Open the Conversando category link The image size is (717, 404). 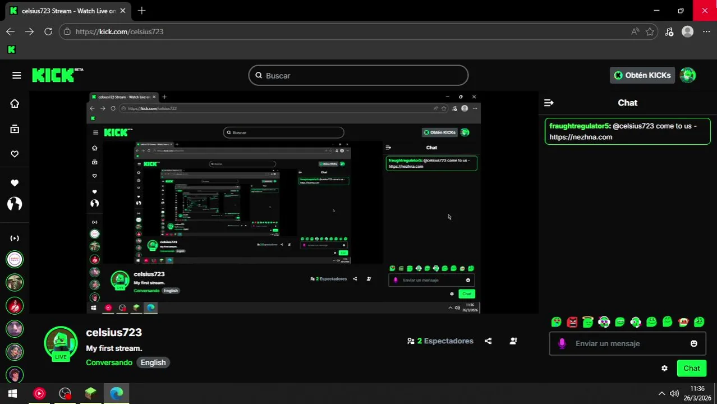tap(109, 362)
